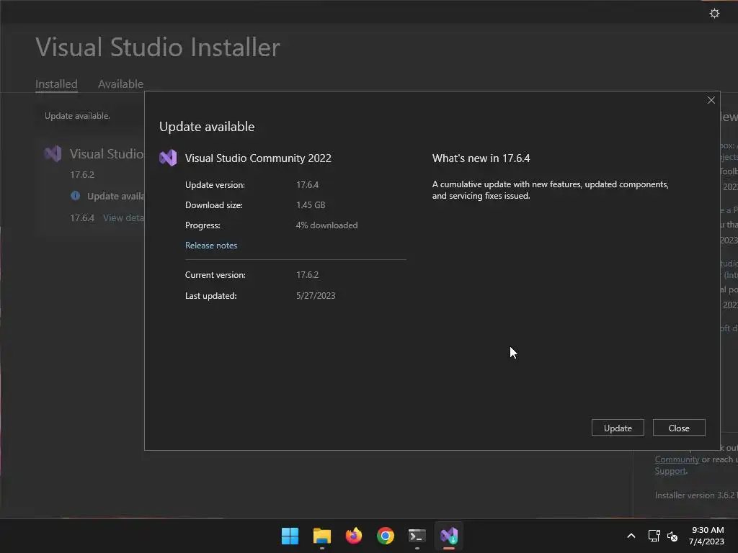The width and height of the screenshot is (738, 553).
Task: Select the 5/27/2023 last updated date
Action: point(316,296)
